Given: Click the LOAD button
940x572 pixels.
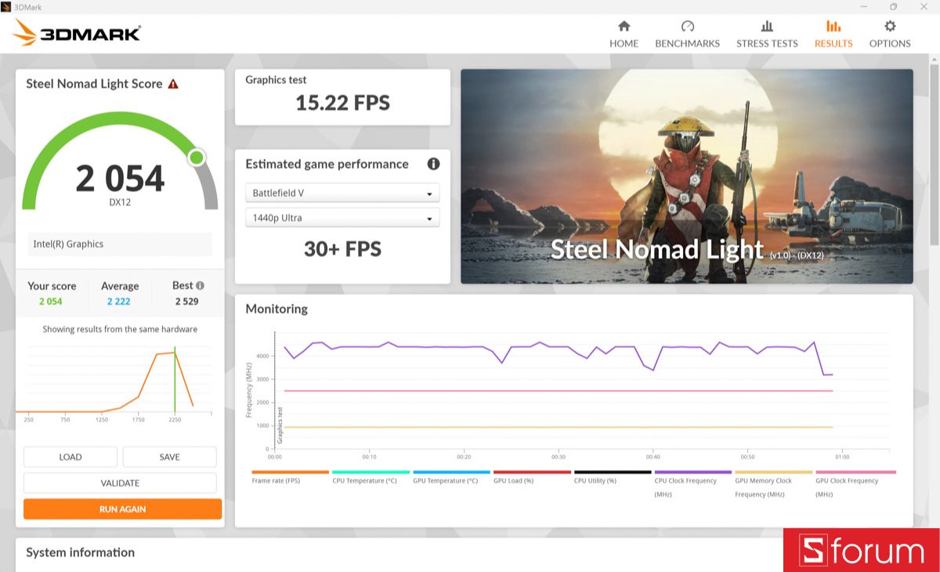Looking at the screenshot, I should click(x=70, y=457).
